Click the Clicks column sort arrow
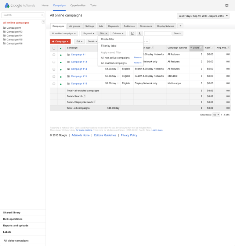 (191, 47)
